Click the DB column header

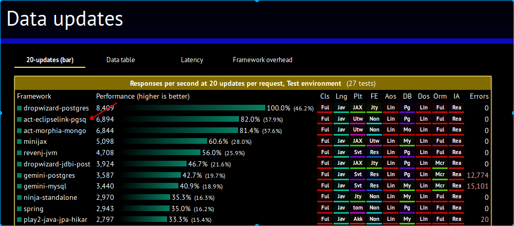click(407, 96)
